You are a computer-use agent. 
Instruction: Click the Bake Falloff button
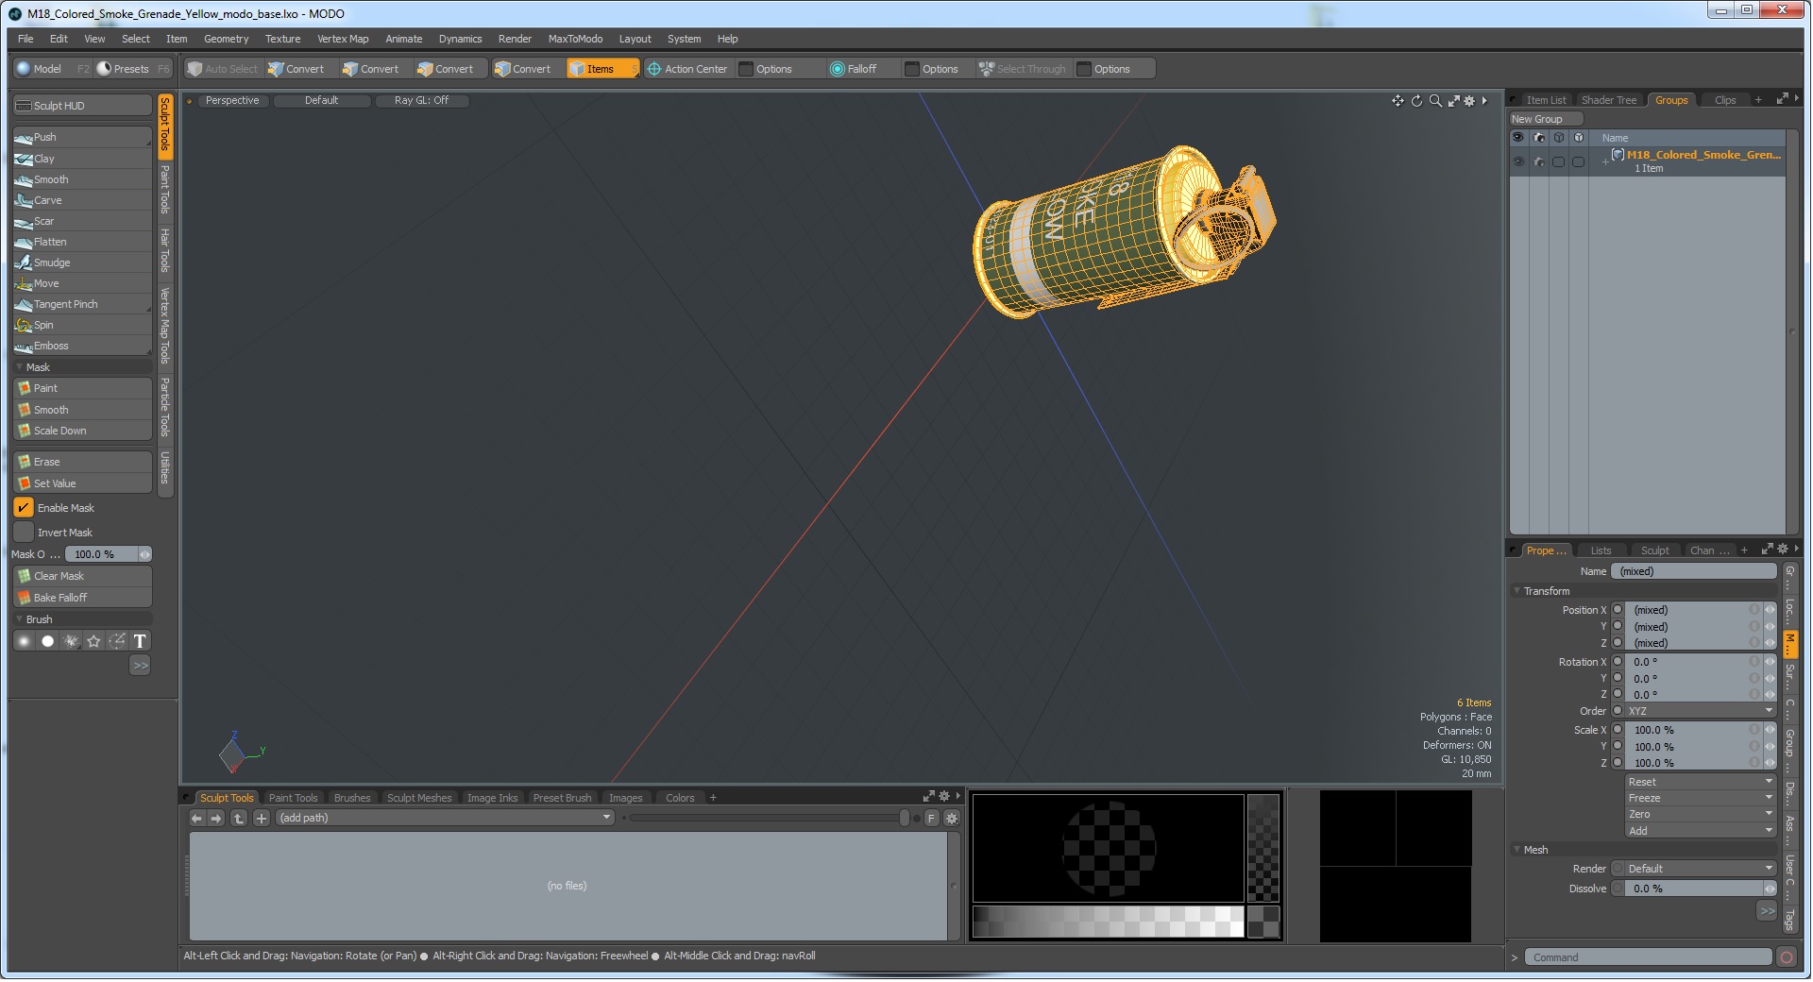82,598
